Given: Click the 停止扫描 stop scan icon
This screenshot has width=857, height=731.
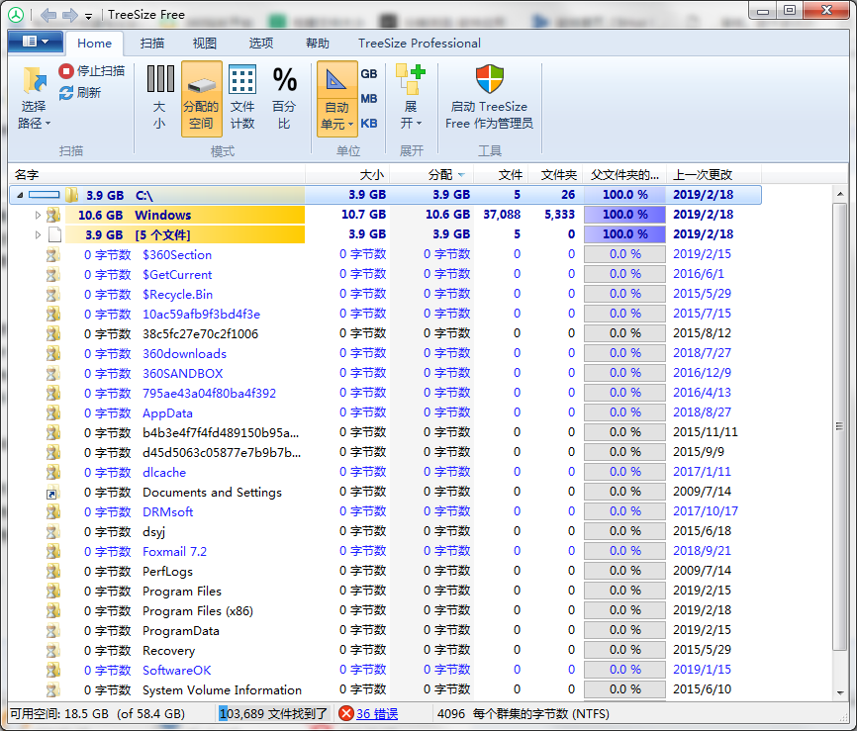Looking at the screenshot, I should (x=66, y=71).
